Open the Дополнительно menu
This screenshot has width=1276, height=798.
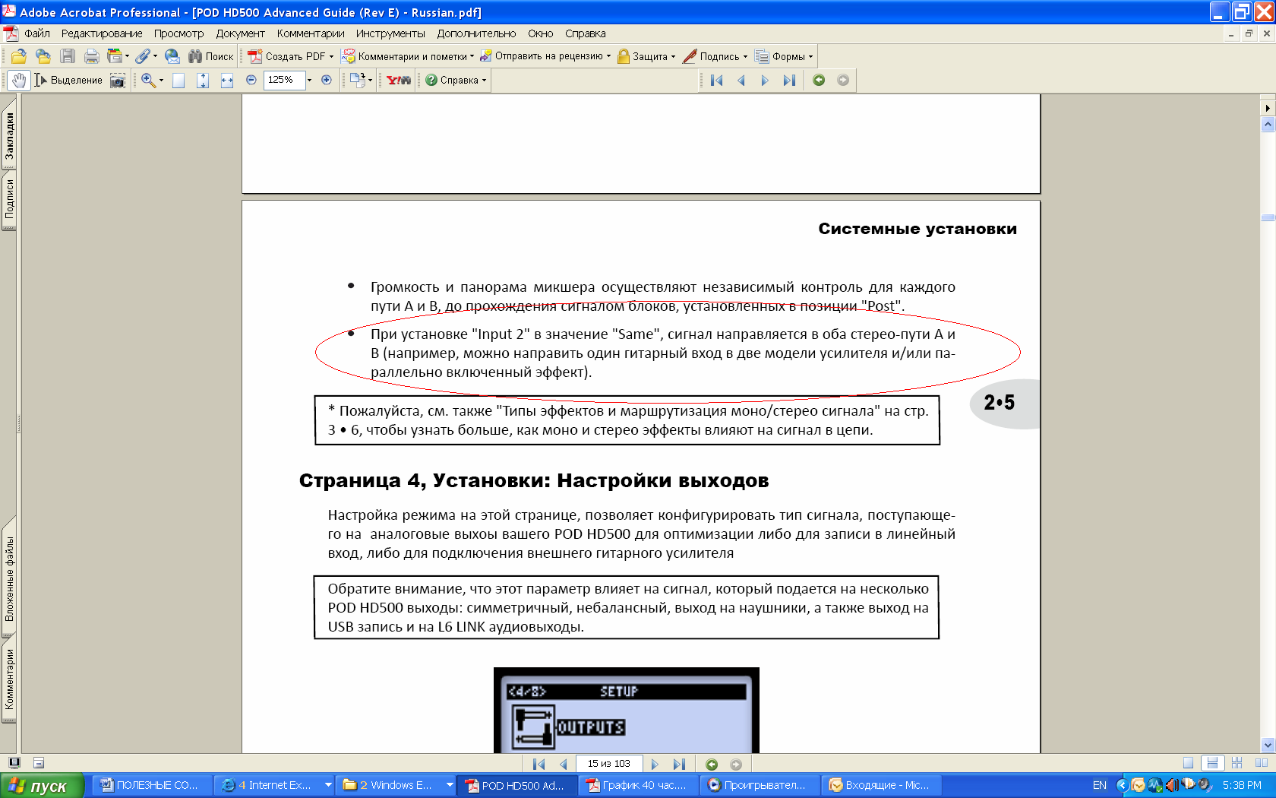point(476,33)
